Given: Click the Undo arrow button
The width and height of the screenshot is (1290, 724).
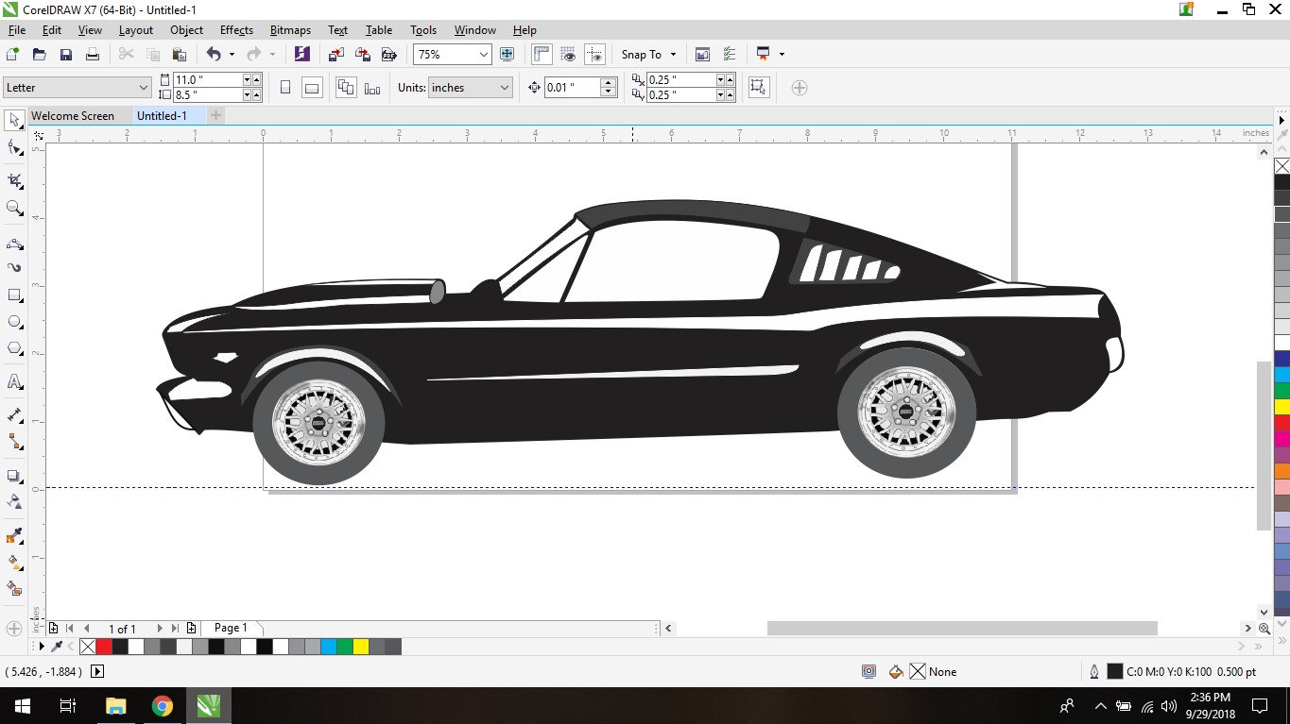Looking at the screenshot, I should point(214,55).
